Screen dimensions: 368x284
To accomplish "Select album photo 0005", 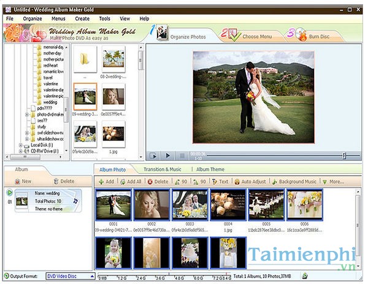I will coord(266,205).
